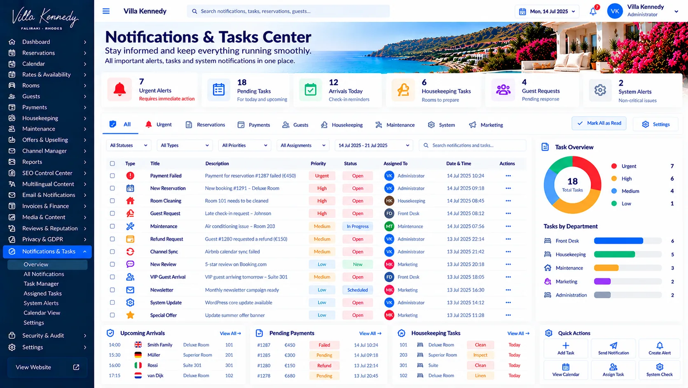The height and width of the screenshot is (388, 688).
Task: Click the Front Desk blue progress bar
Action: pyautogui.click(x=618, y=241)
